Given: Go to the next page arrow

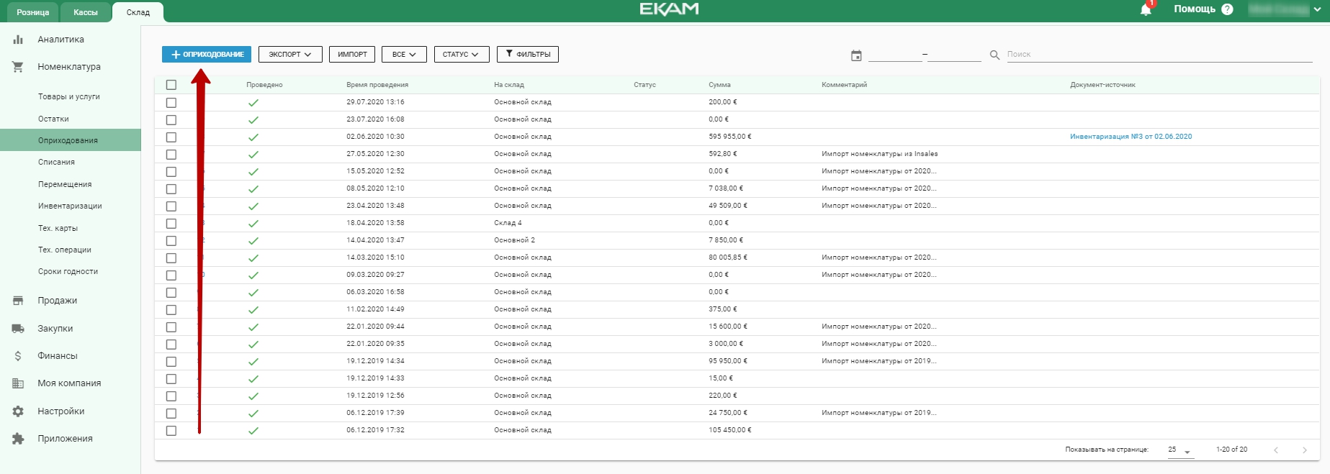Looking at the screenshot, I should point(1305,450).
